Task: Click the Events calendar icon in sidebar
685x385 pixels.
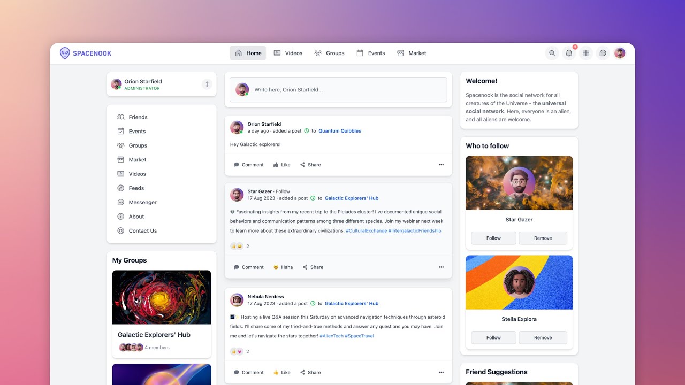Action: point(120,131)
